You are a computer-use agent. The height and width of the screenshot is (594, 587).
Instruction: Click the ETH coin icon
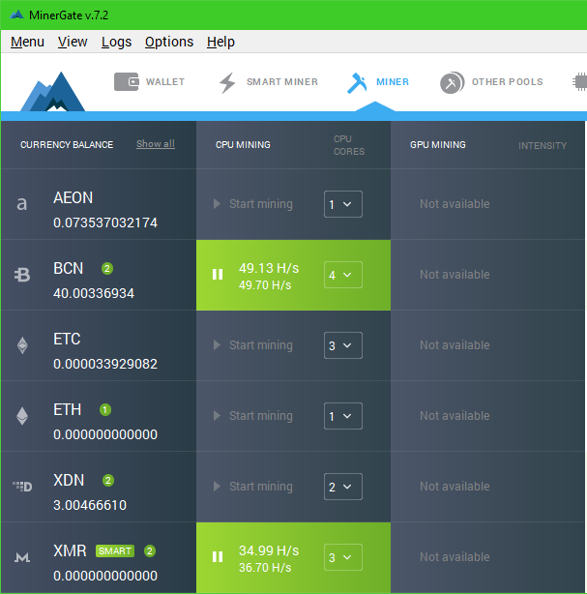(22, 416)
